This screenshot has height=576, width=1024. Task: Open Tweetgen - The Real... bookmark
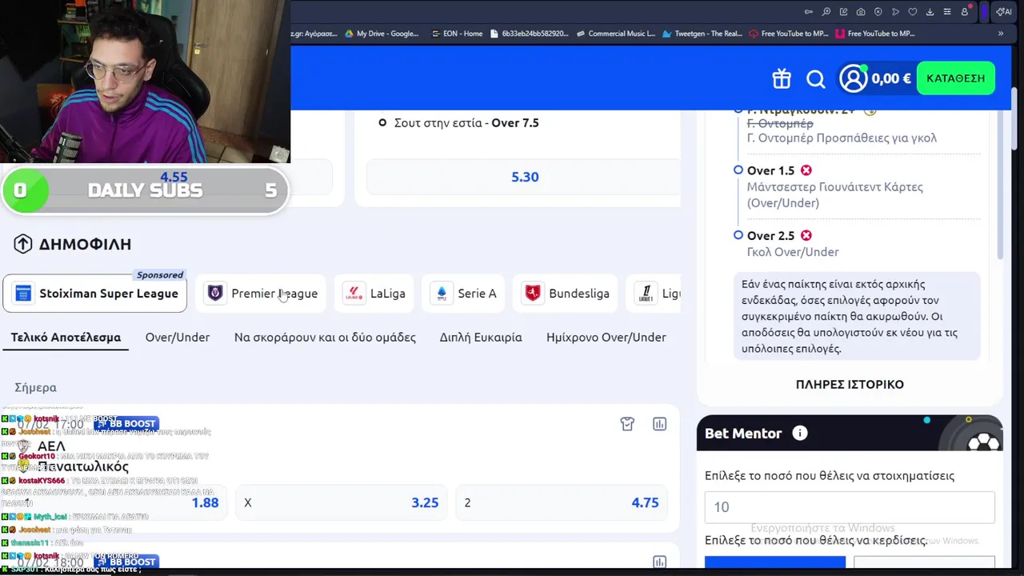pos(702,34)
